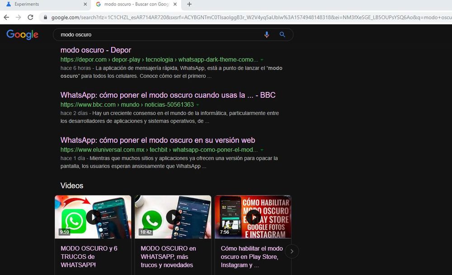Play the 10:42 MODO OSCURO en WHATSAPP video
The image size is (452, 275).
tap(173, 217)
